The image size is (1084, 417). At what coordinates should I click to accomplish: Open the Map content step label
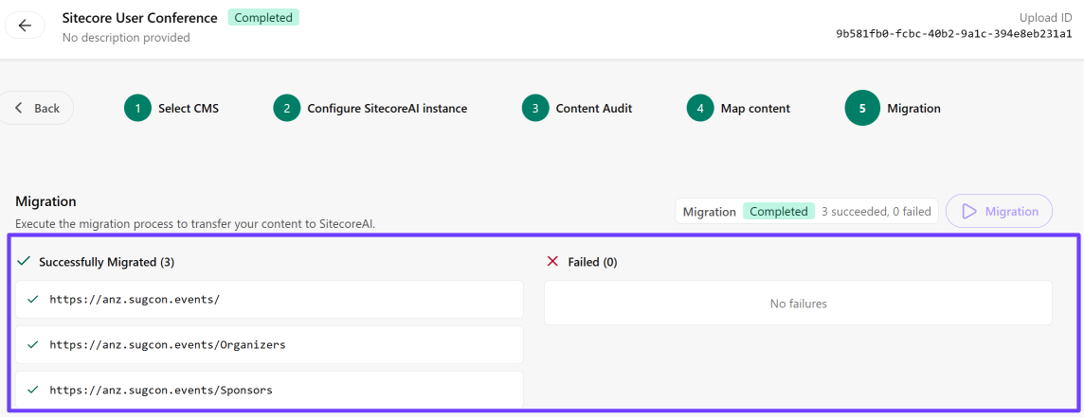coord(755,109)
